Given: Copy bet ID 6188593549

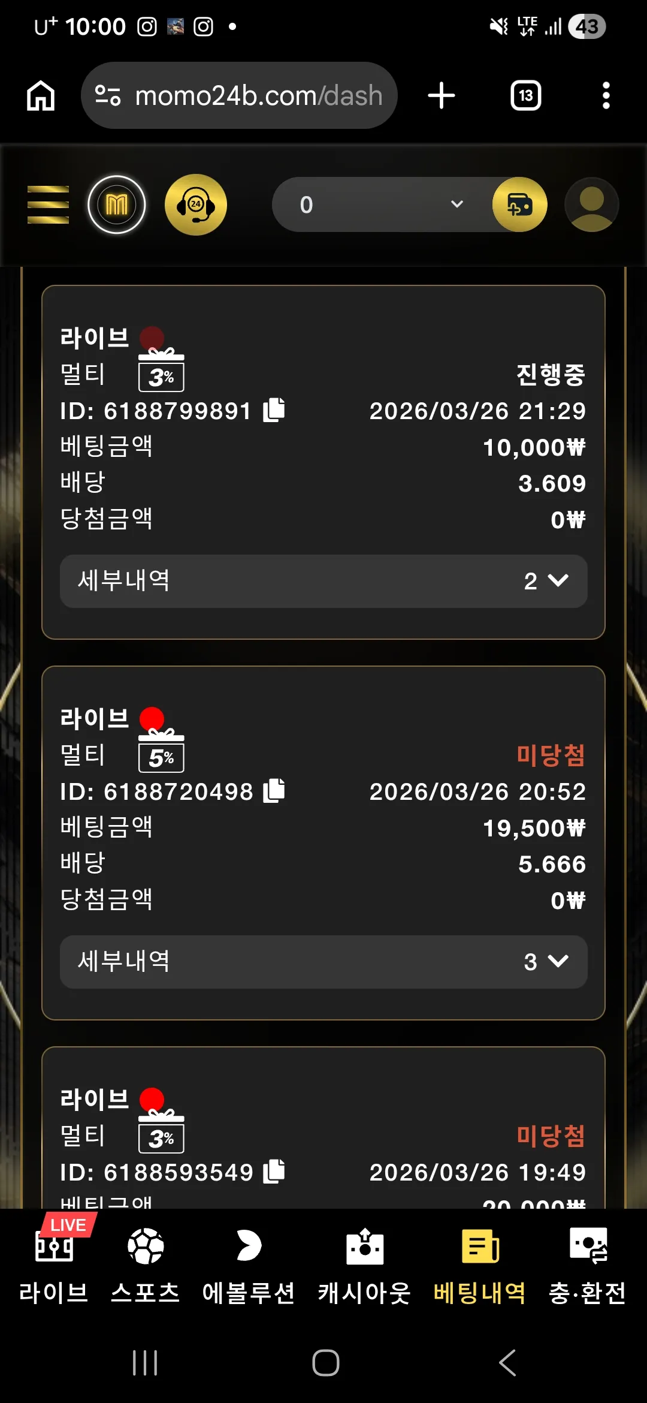Looking at the screenshot, I should point(274,1172).
